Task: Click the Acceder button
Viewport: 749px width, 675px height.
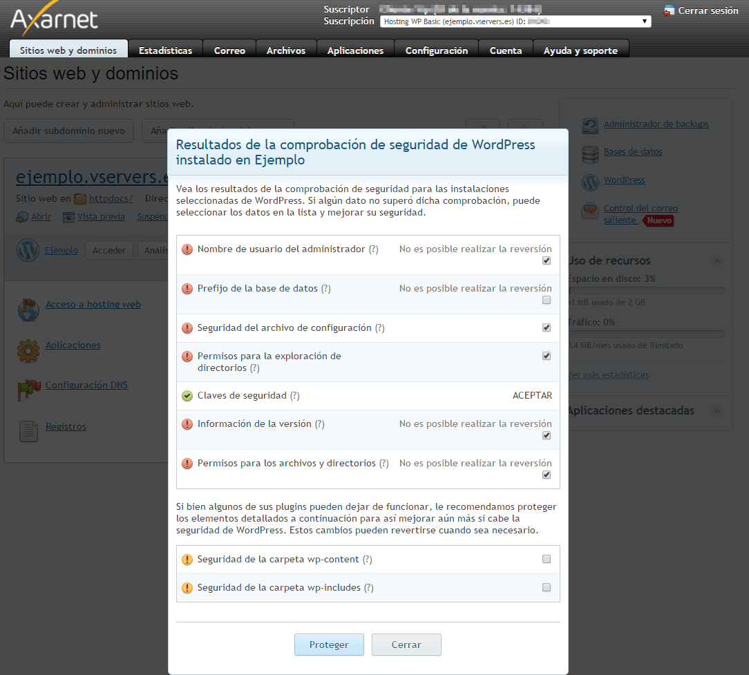Action: 109,250
